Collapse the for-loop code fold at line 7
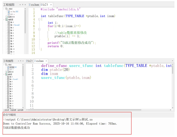This screenshot has width=177, height=137. tap(39, 29)
